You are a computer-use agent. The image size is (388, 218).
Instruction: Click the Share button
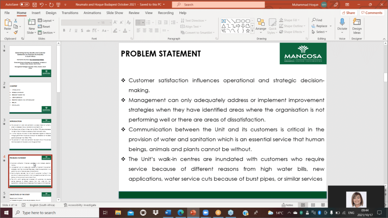[348, 13]
